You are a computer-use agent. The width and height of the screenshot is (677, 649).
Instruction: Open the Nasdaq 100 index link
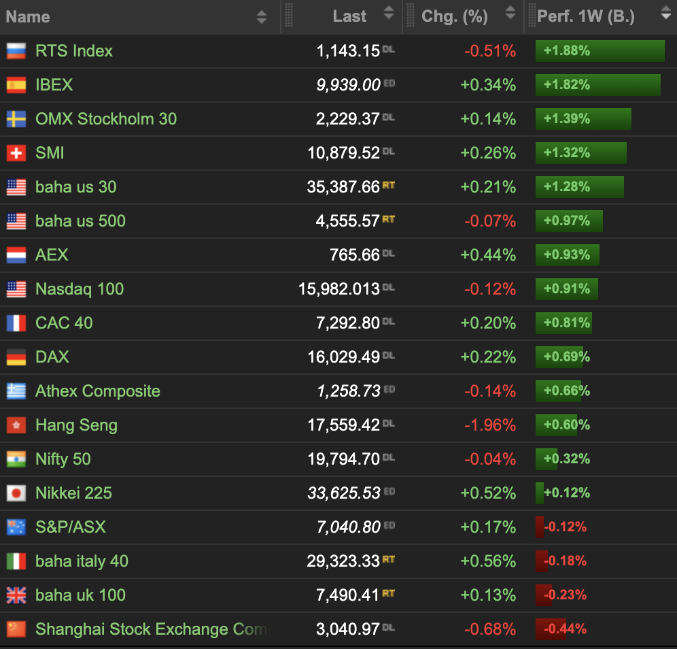[x=80, y=289]
